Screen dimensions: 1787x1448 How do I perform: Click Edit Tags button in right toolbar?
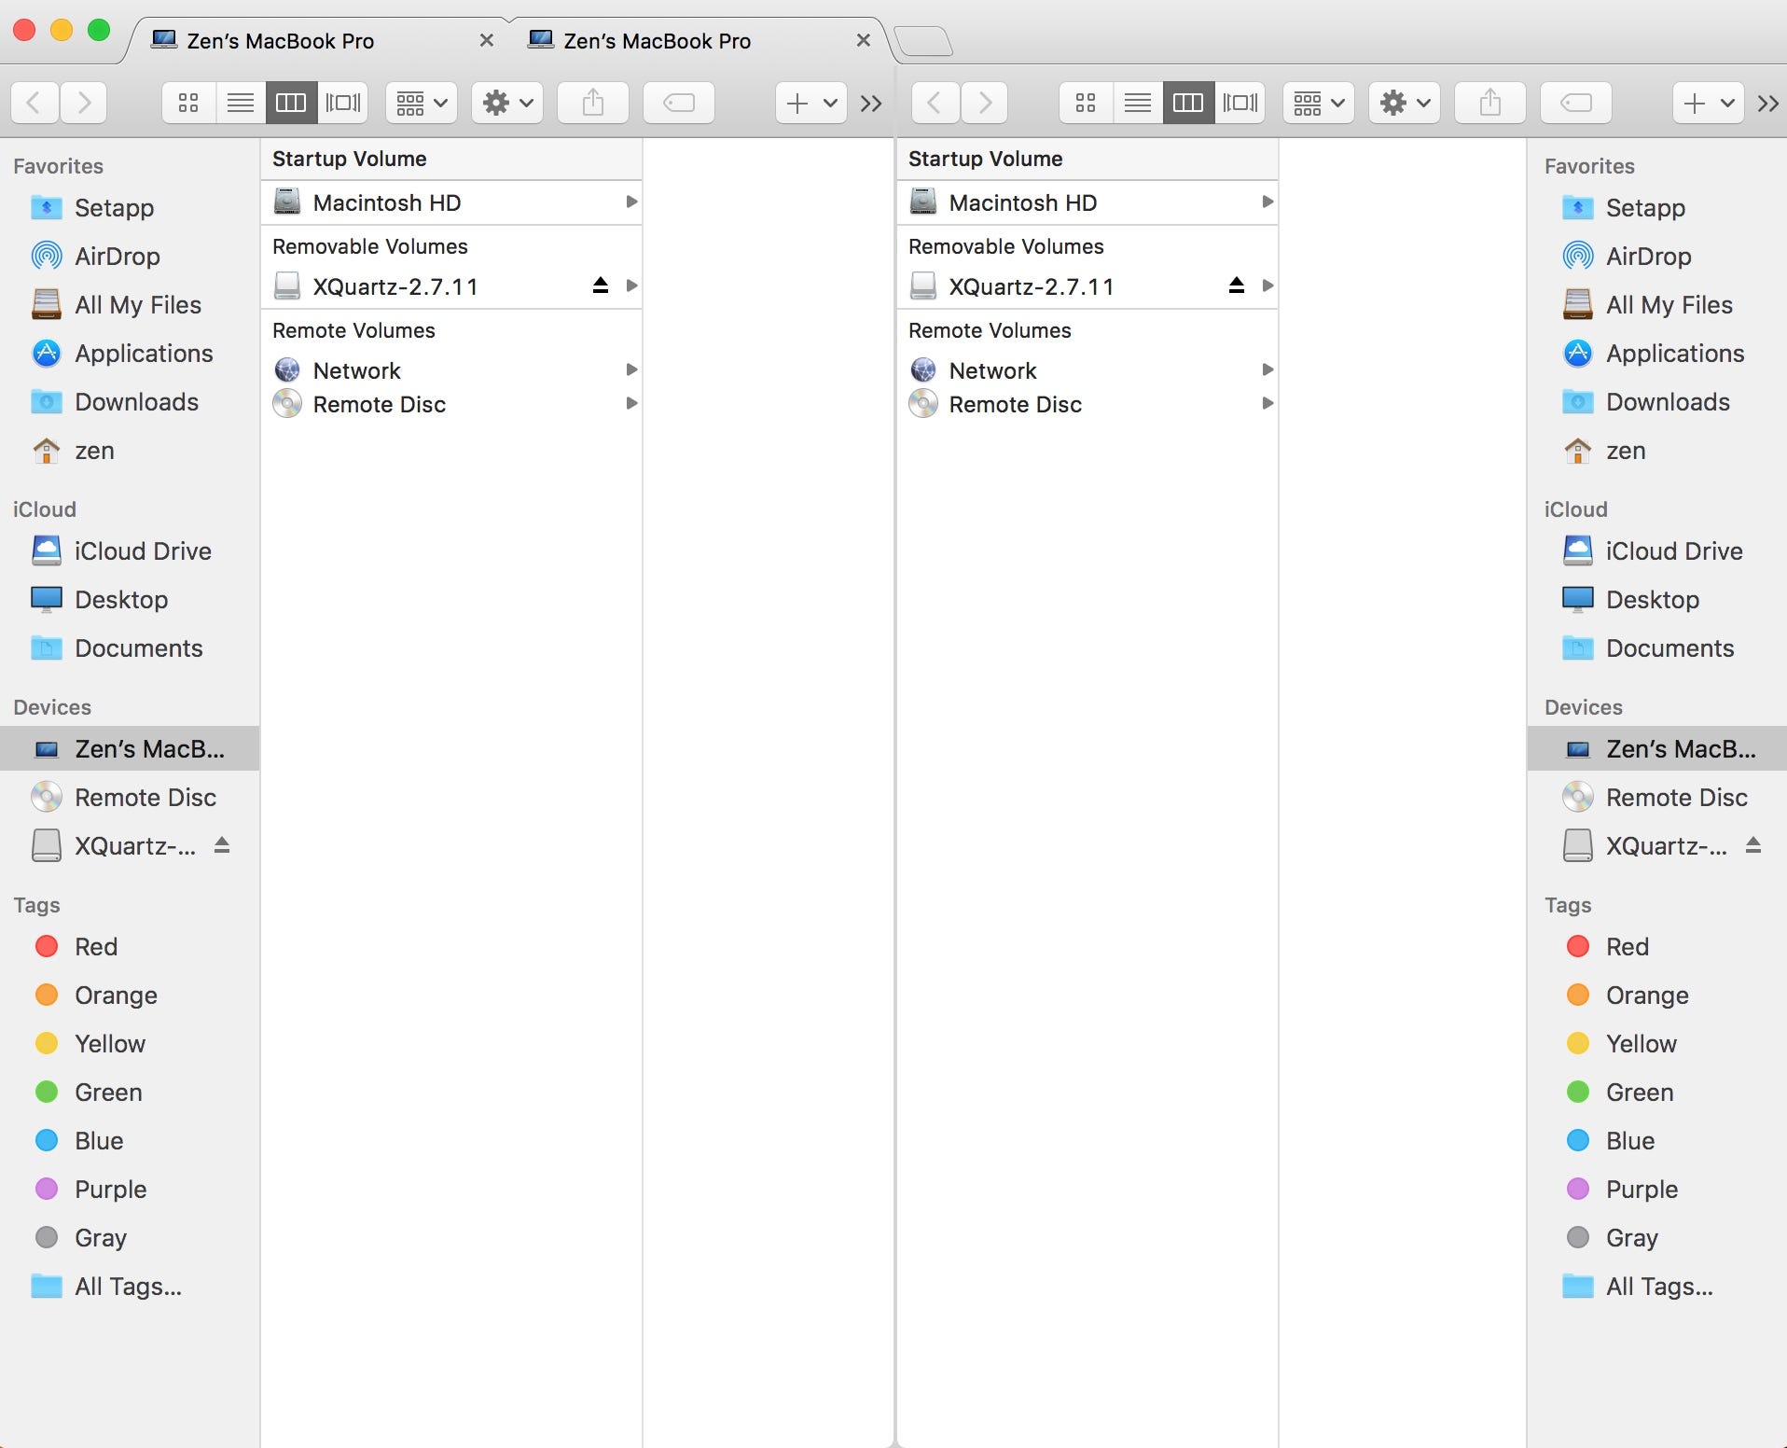(1576, 103)
